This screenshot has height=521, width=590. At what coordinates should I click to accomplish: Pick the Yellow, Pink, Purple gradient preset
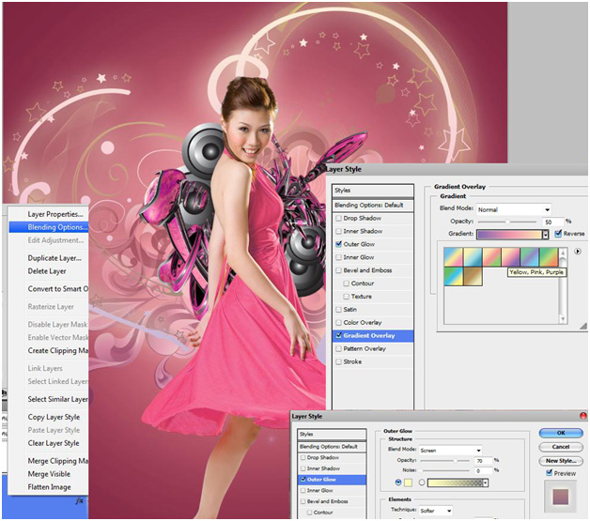(x=513, y=256)
